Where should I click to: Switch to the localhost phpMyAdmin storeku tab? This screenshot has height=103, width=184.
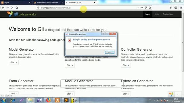[x=48, y=3]
